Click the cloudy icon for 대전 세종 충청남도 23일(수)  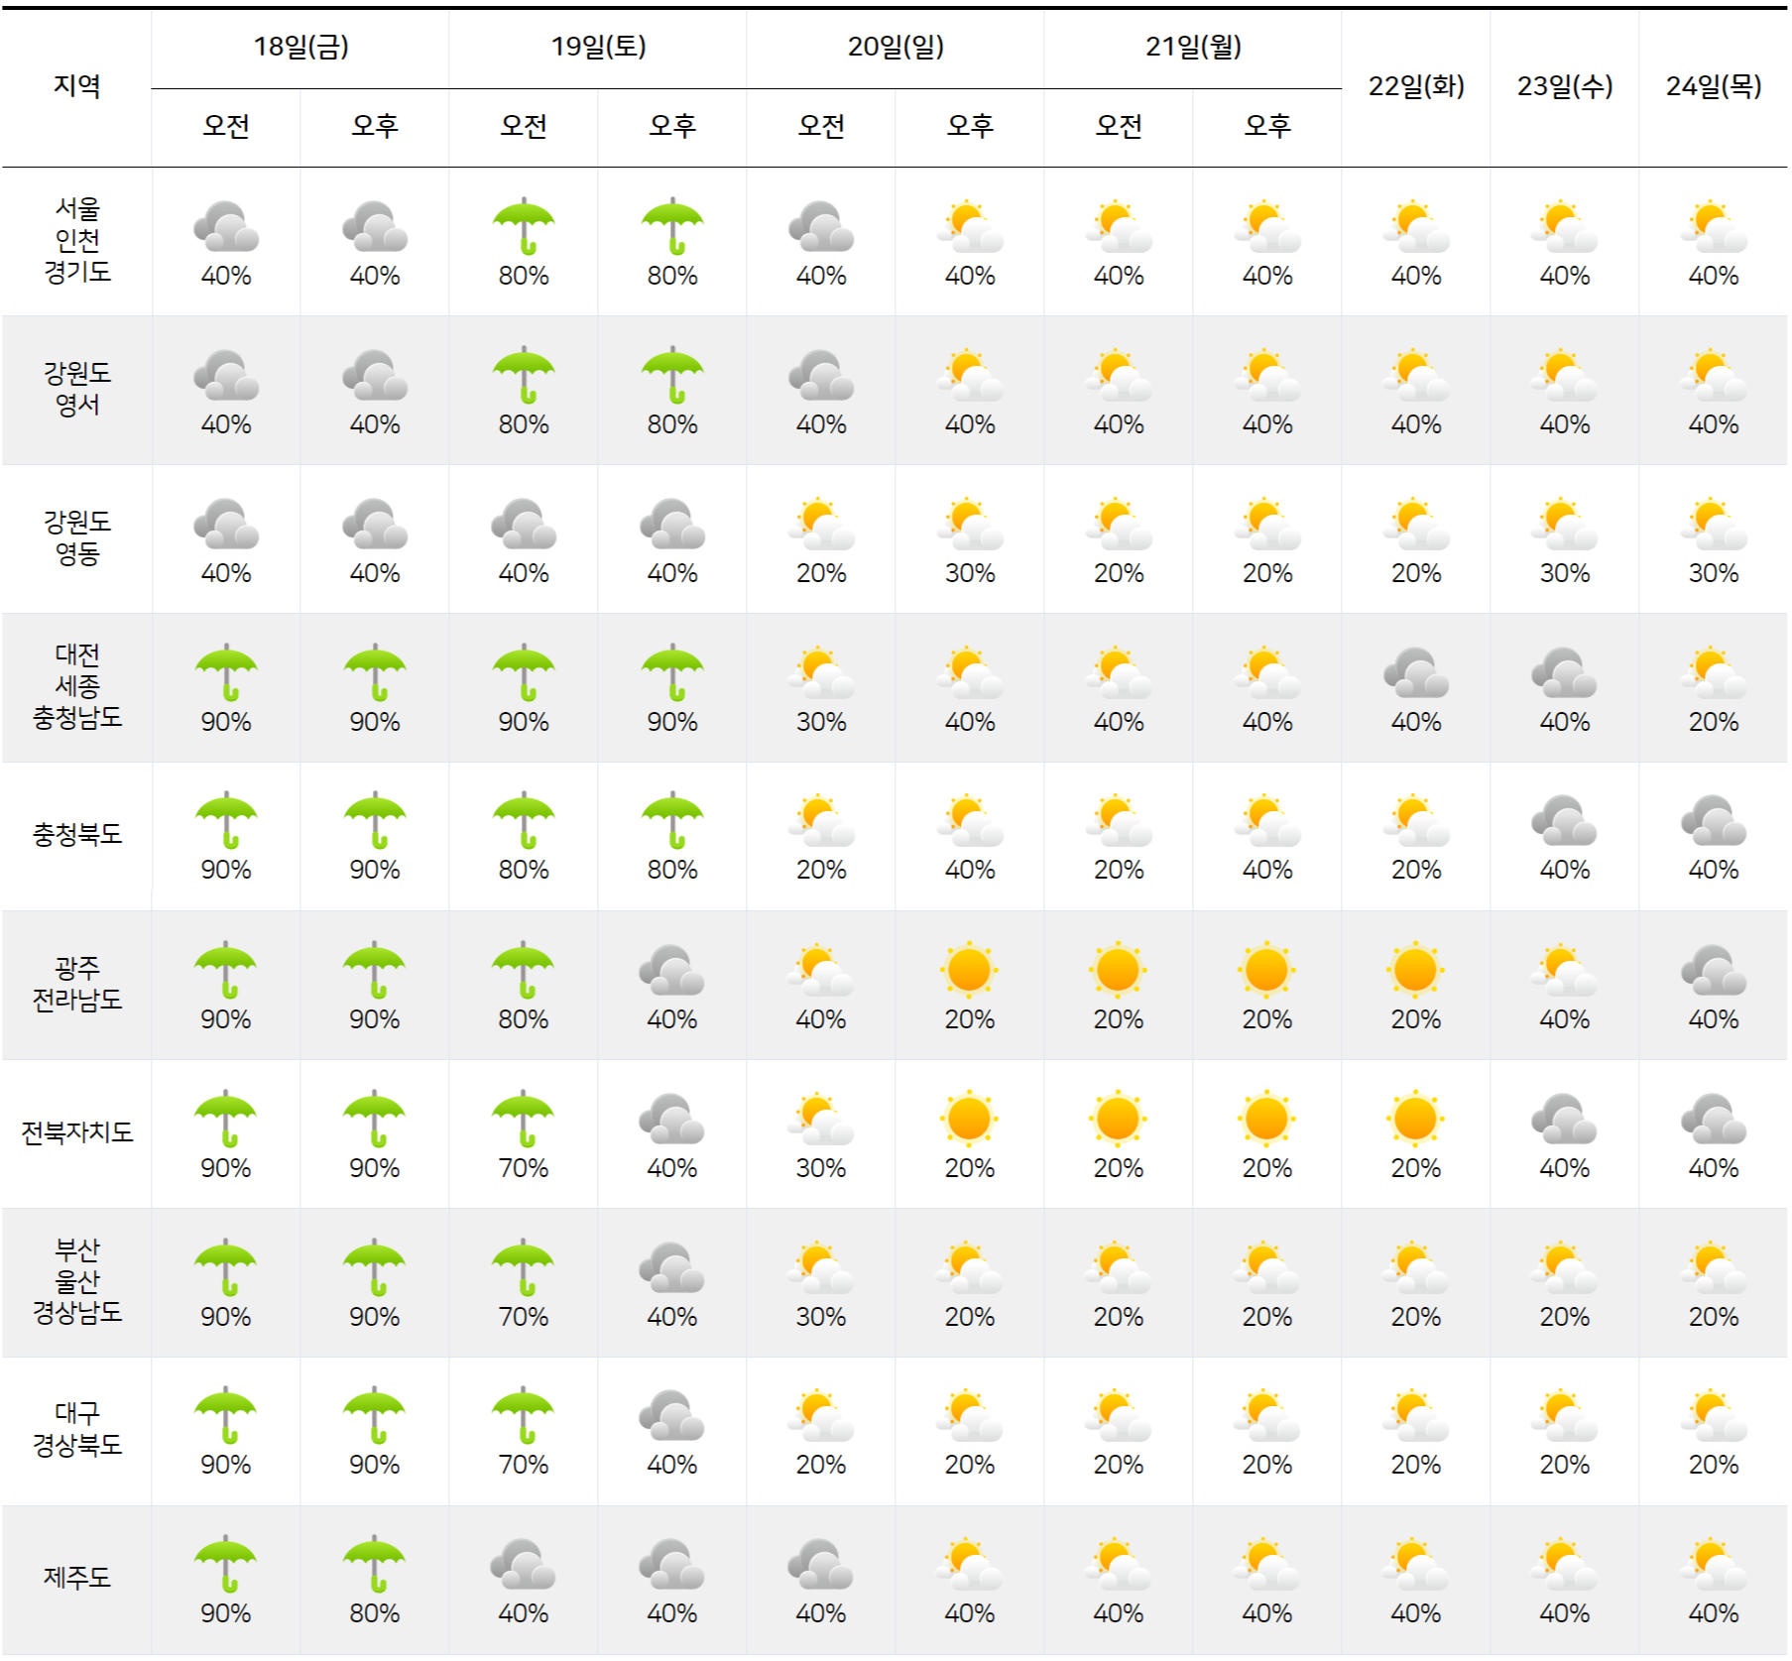1565,672
